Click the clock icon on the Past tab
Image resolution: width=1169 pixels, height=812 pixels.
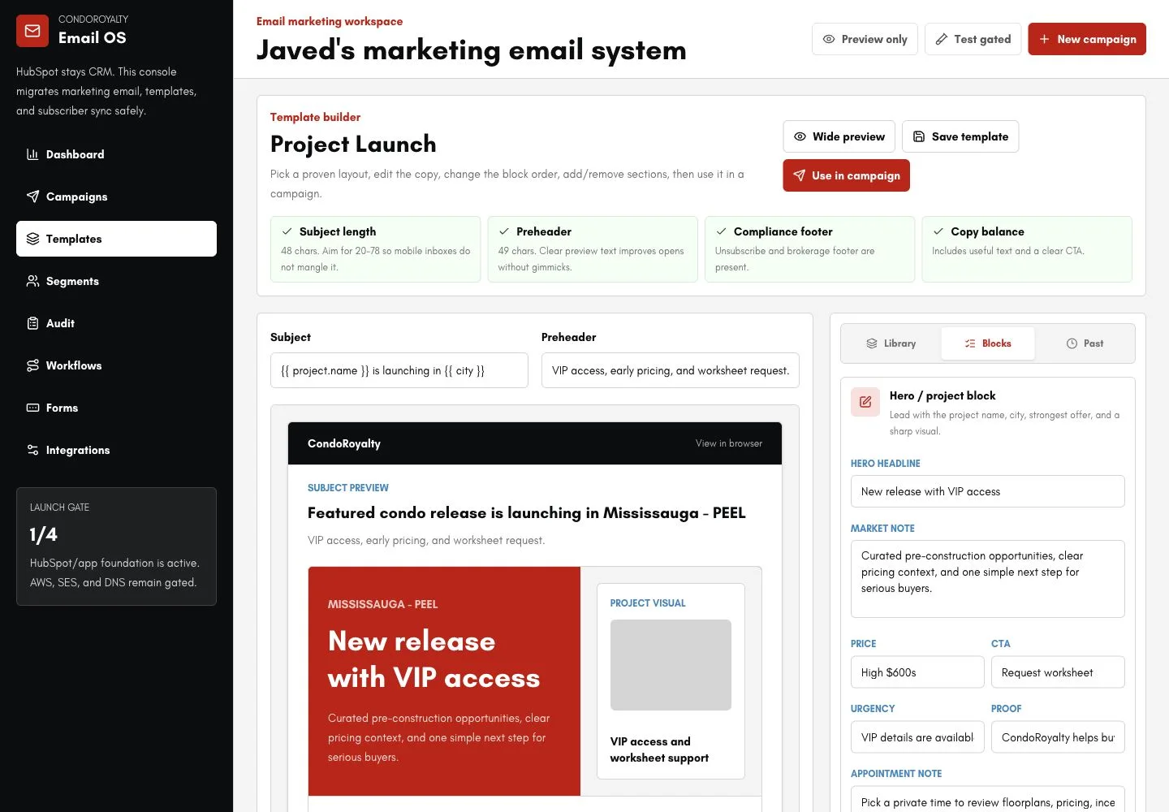coord(1072,343)
